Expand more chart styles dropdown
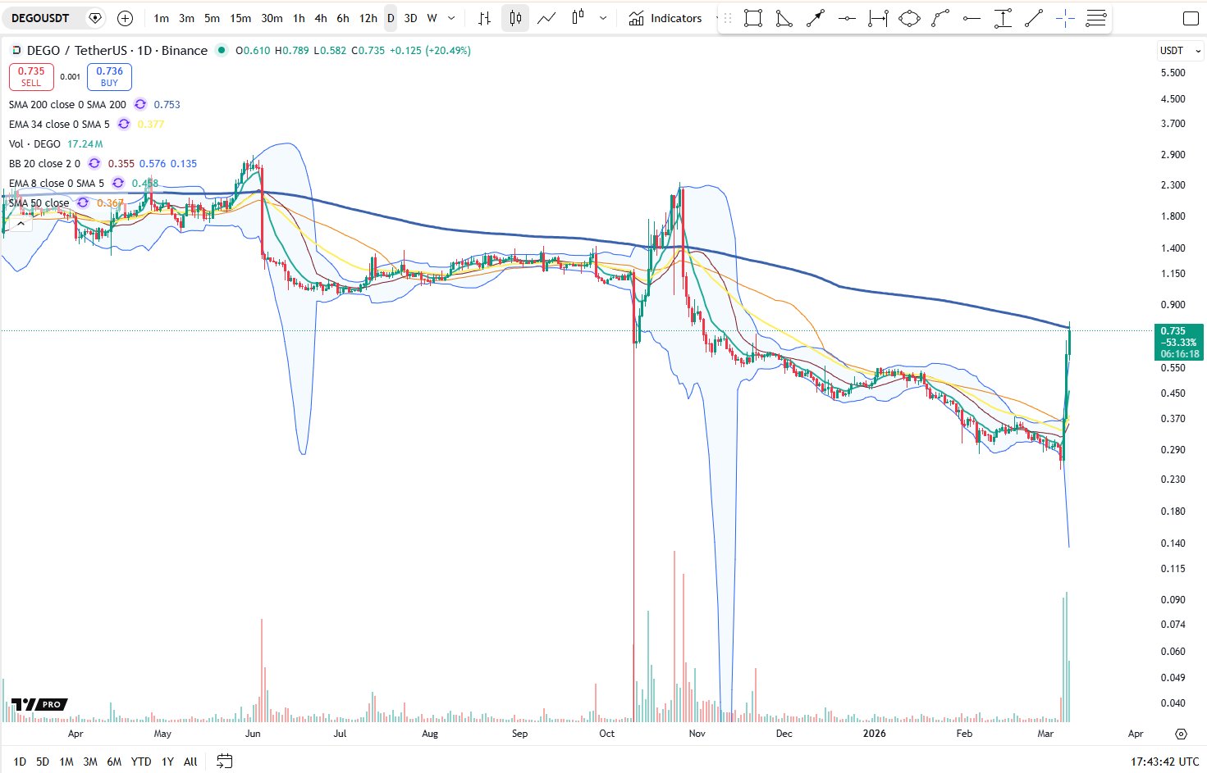The width and height of the screenshot is (1207, 773). tap(603, 18)
